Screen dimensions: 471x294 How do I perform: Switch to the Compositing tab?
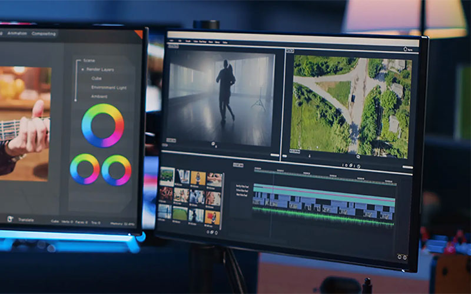coord(44,34)
